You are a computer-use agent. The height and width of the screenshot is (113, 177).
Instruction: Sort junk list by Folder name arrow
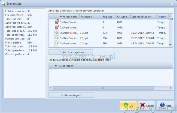pyautogui.click(x=61, y=17)
